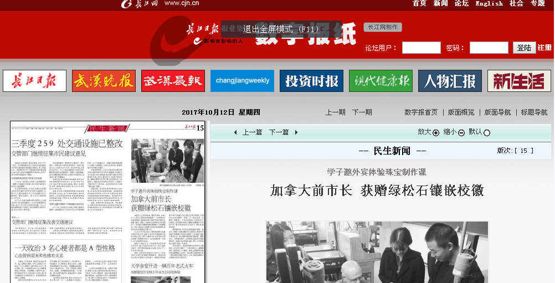Click the 缩小 zoom-out minus icon
555x283 pixels.
(461, 133)
